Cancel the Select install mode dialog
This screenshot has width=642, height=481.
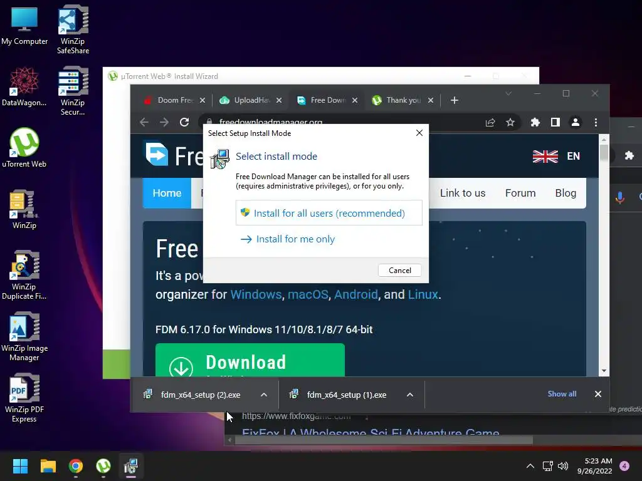pos(399,271)
